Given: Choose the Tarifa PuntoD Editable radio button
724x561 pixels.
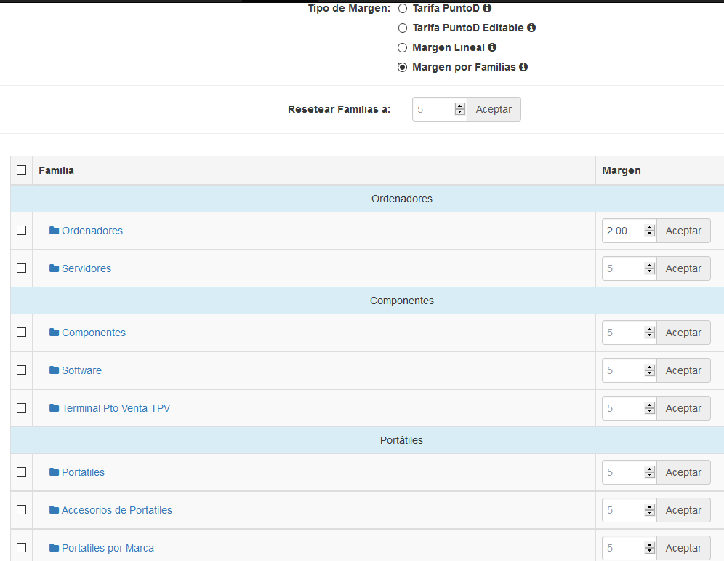Looking at the screenshot, I should [403, 28].
